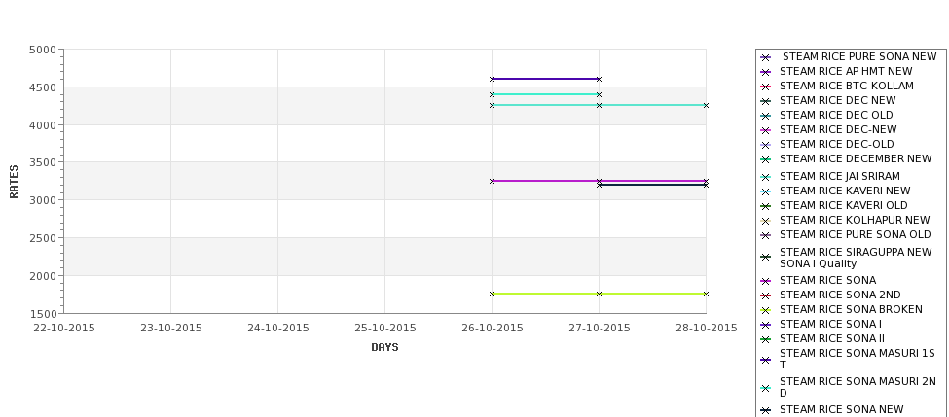
Task: Click the 28-10-2015 data point at 4250 rate
Action: pos(706,105)
